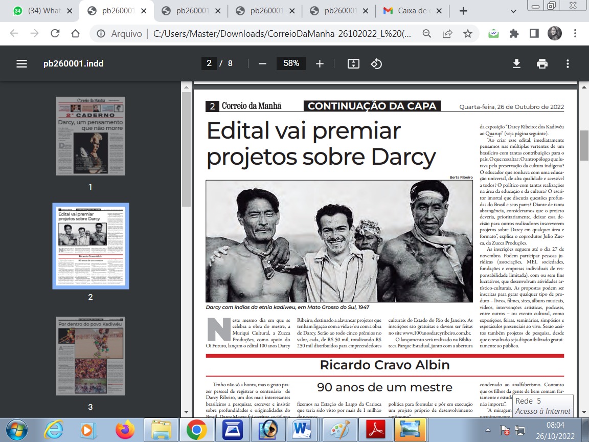The image size is (589, 442).
Task: Select the page 1 thumbnail
Action: click(x=90, y=136)
